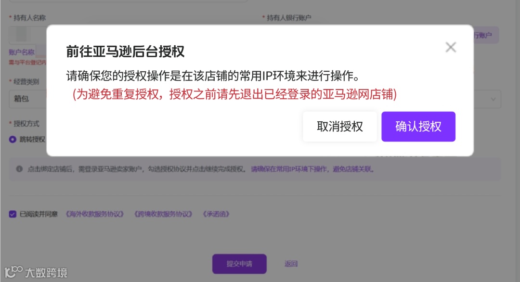Viewport: 520px width, 282px height.
Task: Open the 《跨境收款服务协议》 link
Action: (x=163, y=214)
